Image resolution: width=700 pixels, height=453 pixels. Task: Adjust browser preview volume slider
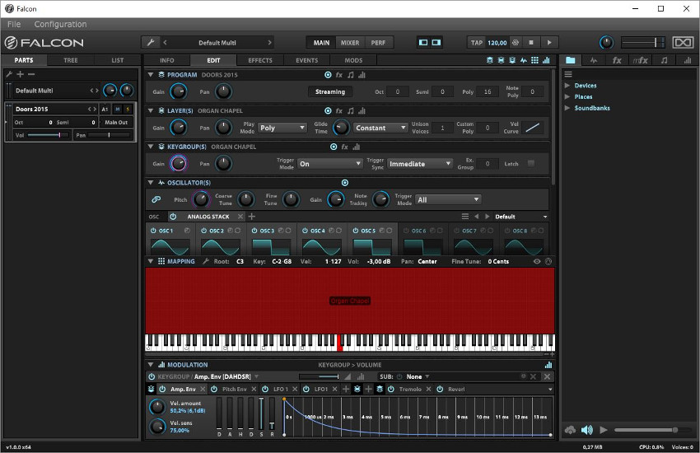[651, 430]
